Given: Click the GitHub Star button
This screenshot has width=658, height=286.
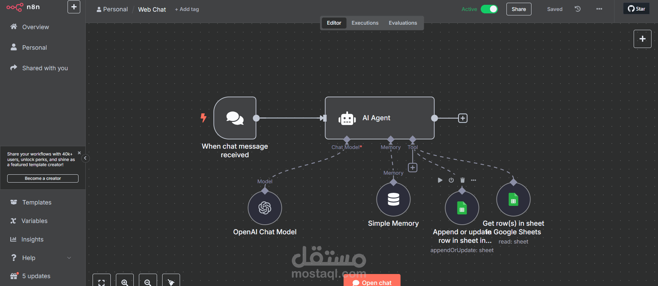Looking at the screenshot, I should click(x=636, y=9).
